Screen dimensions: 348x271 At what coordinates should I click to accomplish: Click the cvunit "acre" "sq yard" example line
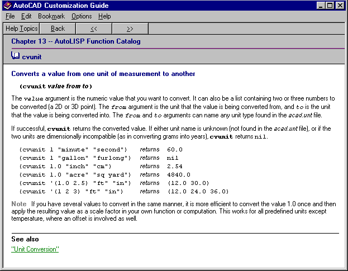75,175
